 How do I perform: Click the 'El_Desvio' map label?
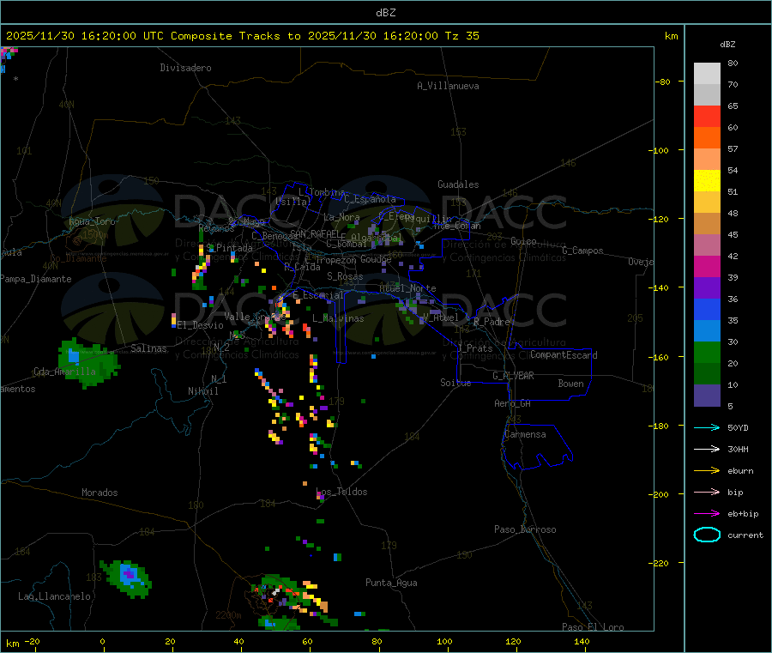[200, 325]
